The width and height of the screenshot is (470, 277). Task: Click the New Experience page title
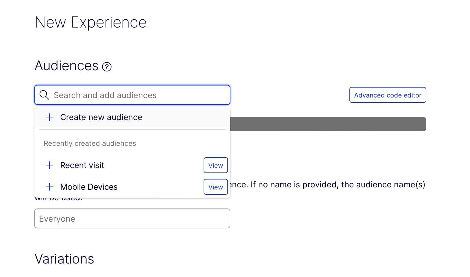click(91, 22)
